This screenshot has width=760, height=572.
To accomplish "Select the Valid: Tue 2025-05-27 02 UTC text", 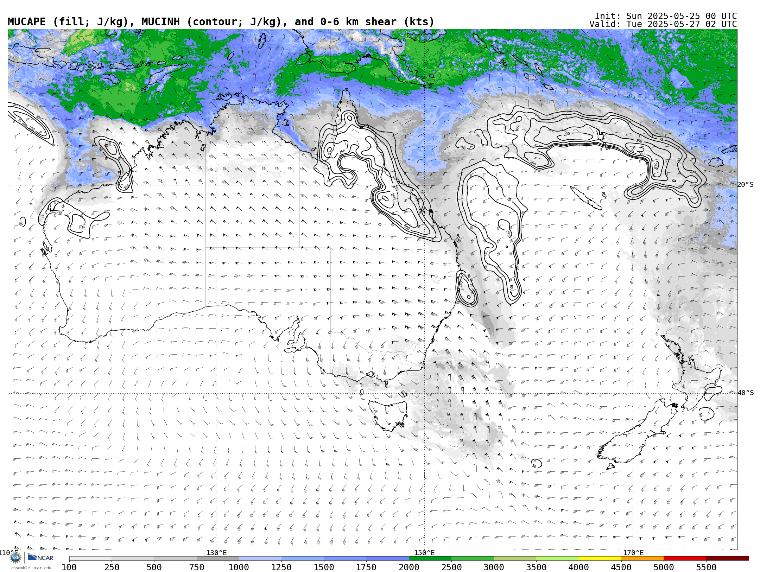I will pyautogui.click(x=663, y=24).
